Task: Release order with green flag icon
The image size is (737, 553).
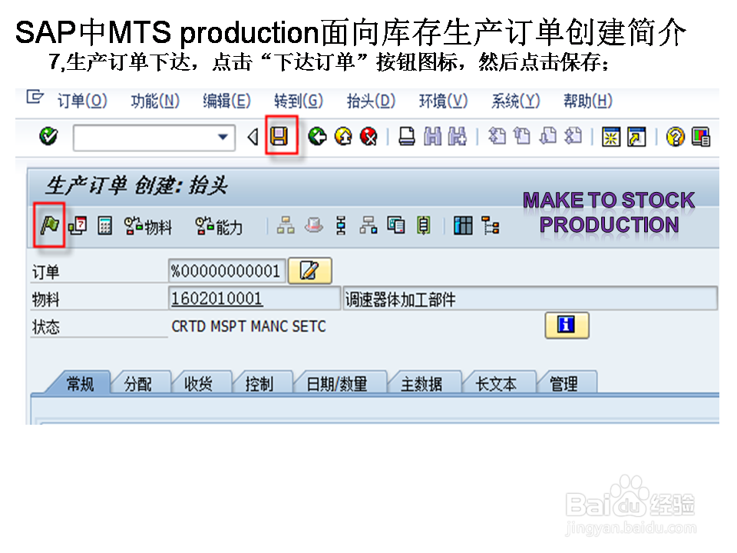Action: pos(49,225)
